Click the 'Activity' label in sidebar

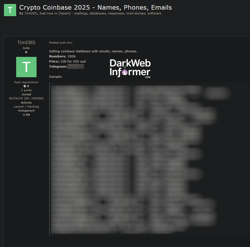click(x=26, y=102)
